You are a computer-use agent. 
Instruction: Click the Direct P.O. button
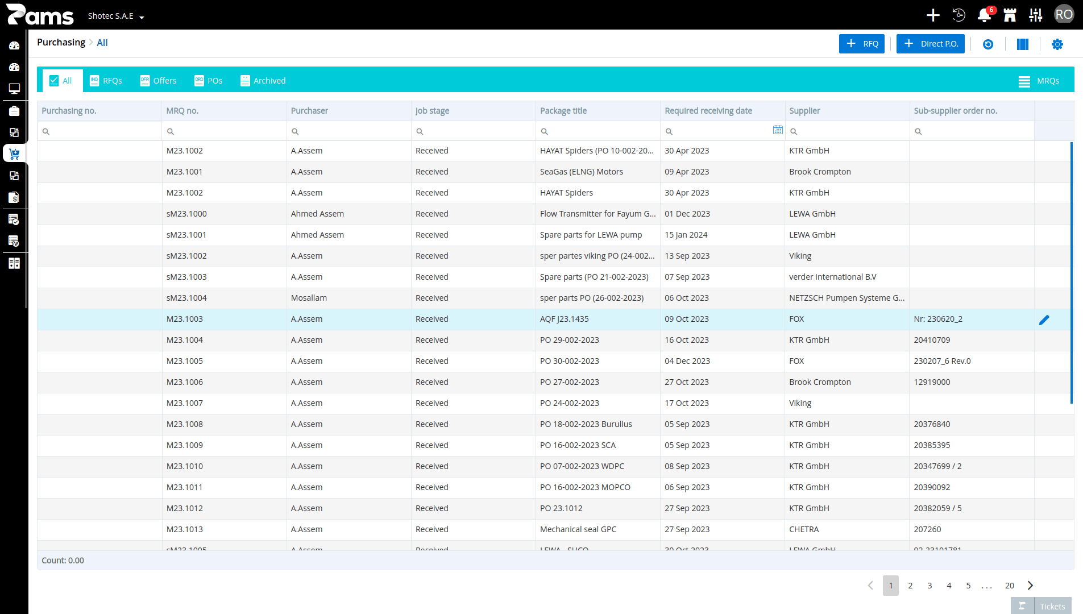[x=931, y=44]
